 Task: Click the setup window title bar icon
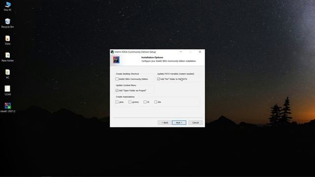(x=112, y=52)
